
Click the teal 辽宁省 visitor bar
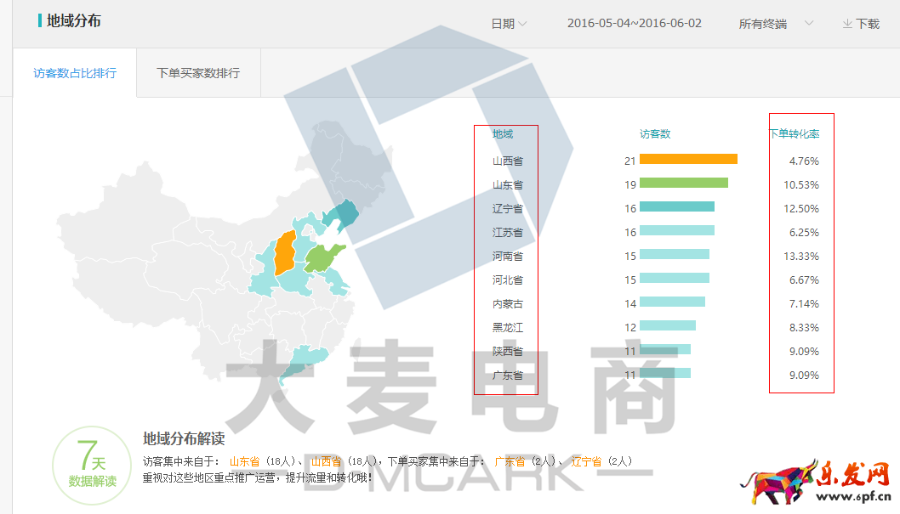676,206
